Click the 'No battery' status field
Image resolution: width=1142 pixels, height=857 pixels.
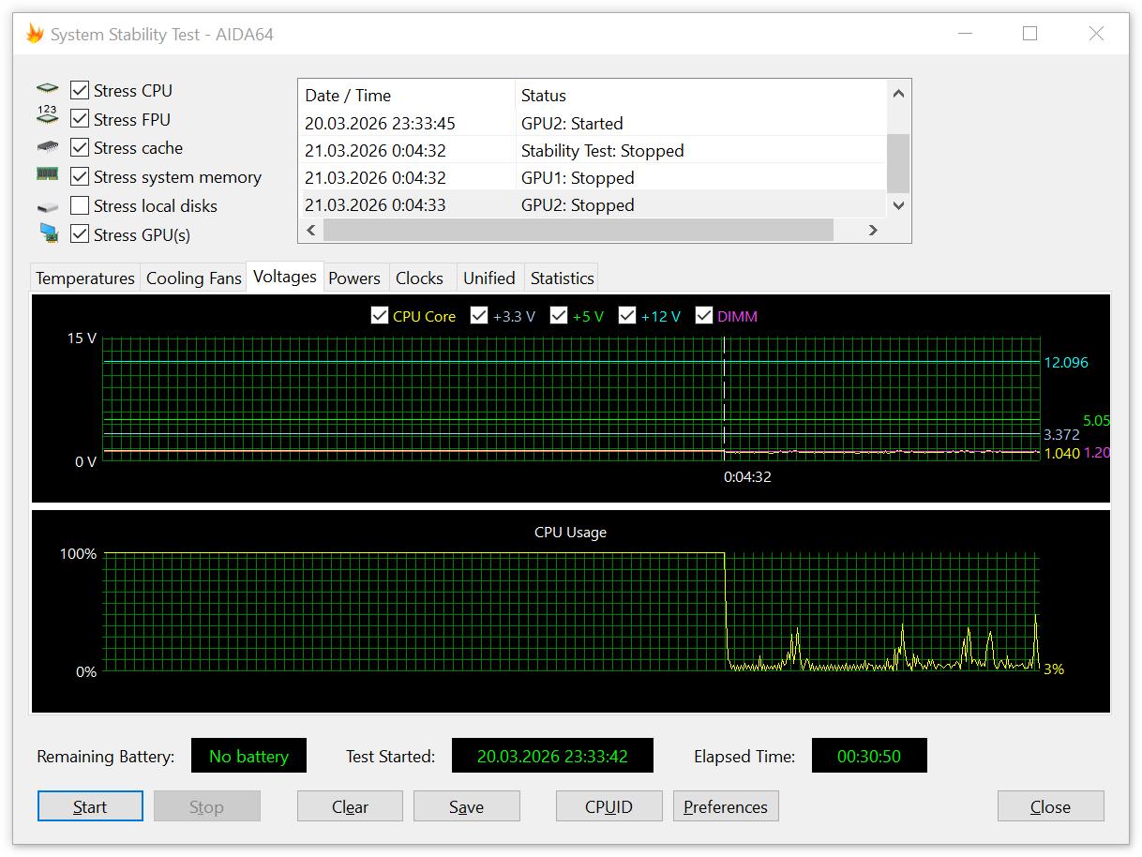248,756
